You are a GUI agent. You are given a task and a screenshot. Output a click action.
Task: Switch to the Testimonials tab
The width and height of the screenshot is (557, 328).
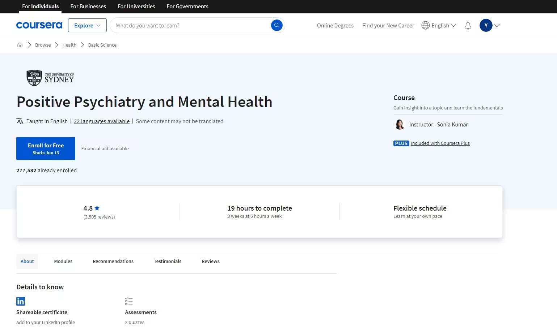(x=168, y=261)
